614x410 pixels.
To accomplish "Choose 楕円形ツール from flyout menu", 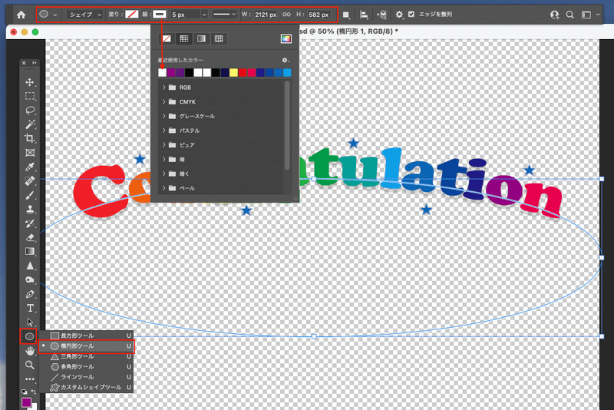I will [x=86, y=346].
